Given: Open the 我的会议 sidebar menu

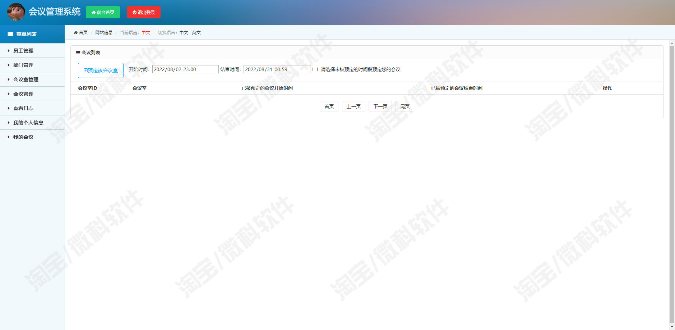Looking at the screenshot, I should point(32,137).
